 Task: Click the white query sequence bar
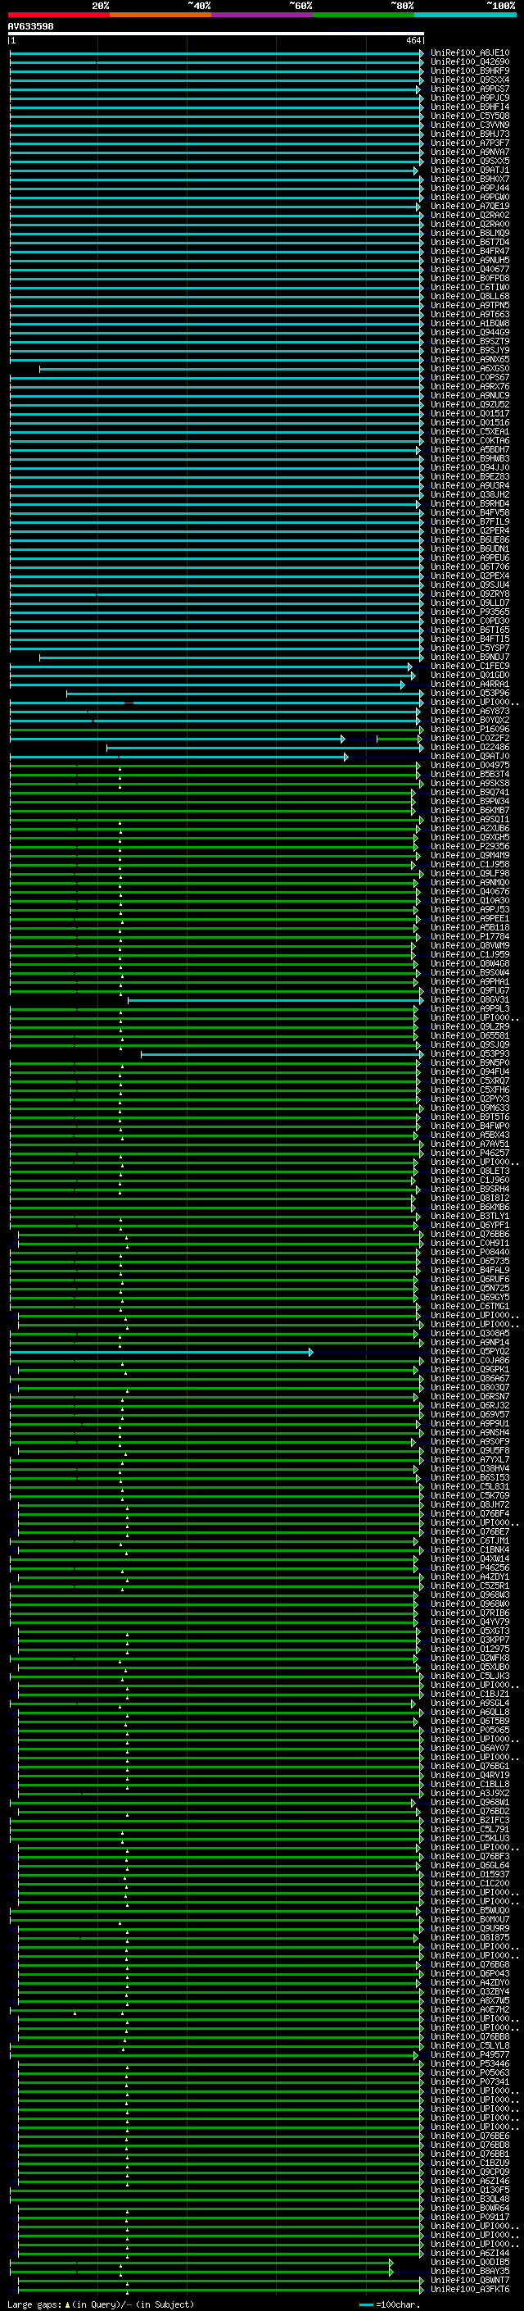[x=216, y=33]
